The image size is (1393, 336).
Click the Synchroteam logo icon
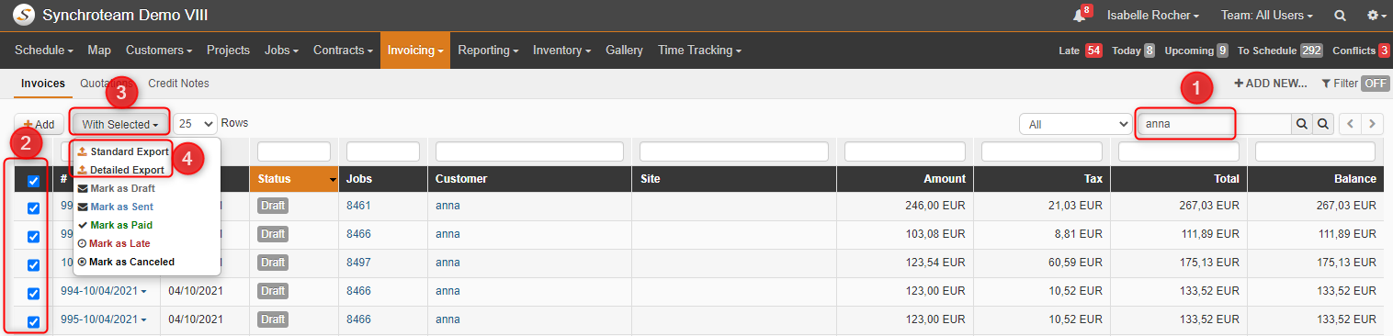coord(24,16)
